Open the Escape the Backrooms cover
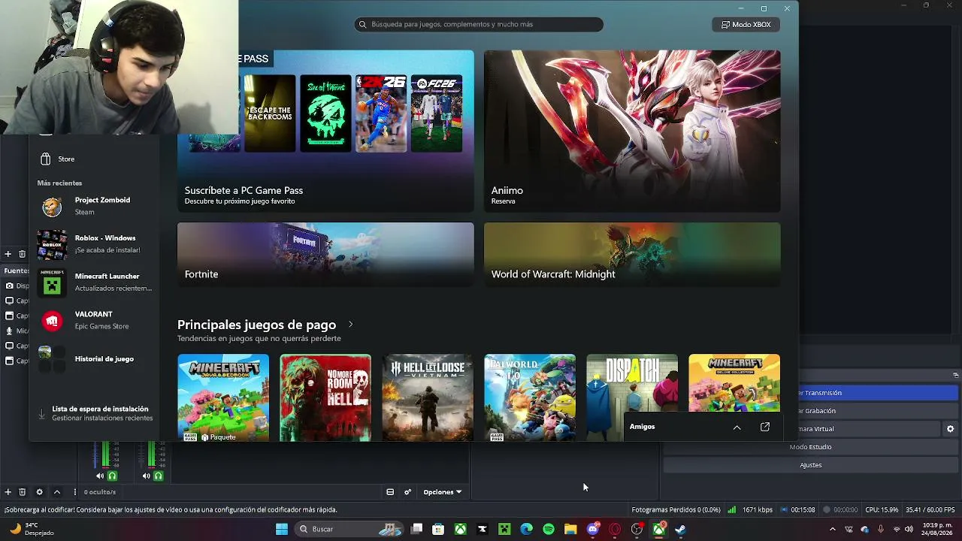 pyautogui.click(x=270, y=113)
